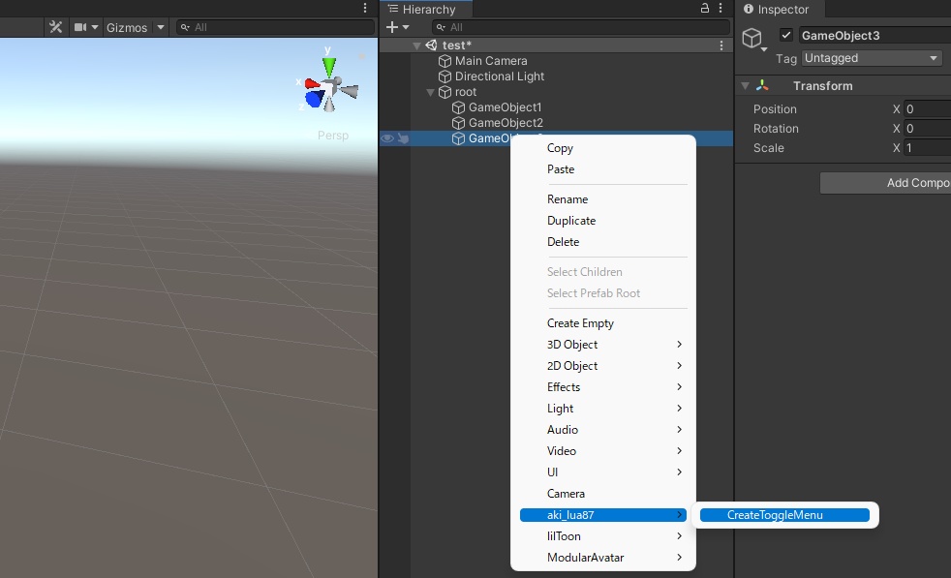Open the Gizmos dropdown arrow
Viewport: 951px width, 578px height.
pos(161,27)
